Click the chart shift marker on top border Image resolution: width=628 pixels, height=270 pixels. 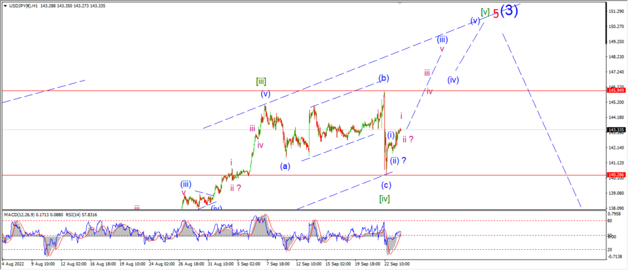[399, 3]
